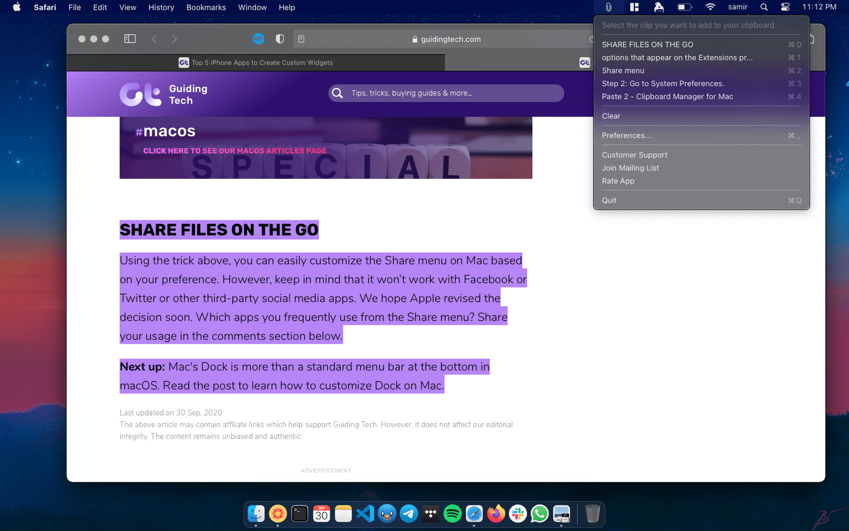This screenshot has height=531, width=849.
Task: Open Finder from the Dock
Action: pyautogui.click(x=256, y=514)
